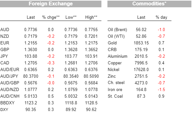The width and height of the screenshot is (193, 117).
Task: Click the CAD row label
Action: (5, 63)
